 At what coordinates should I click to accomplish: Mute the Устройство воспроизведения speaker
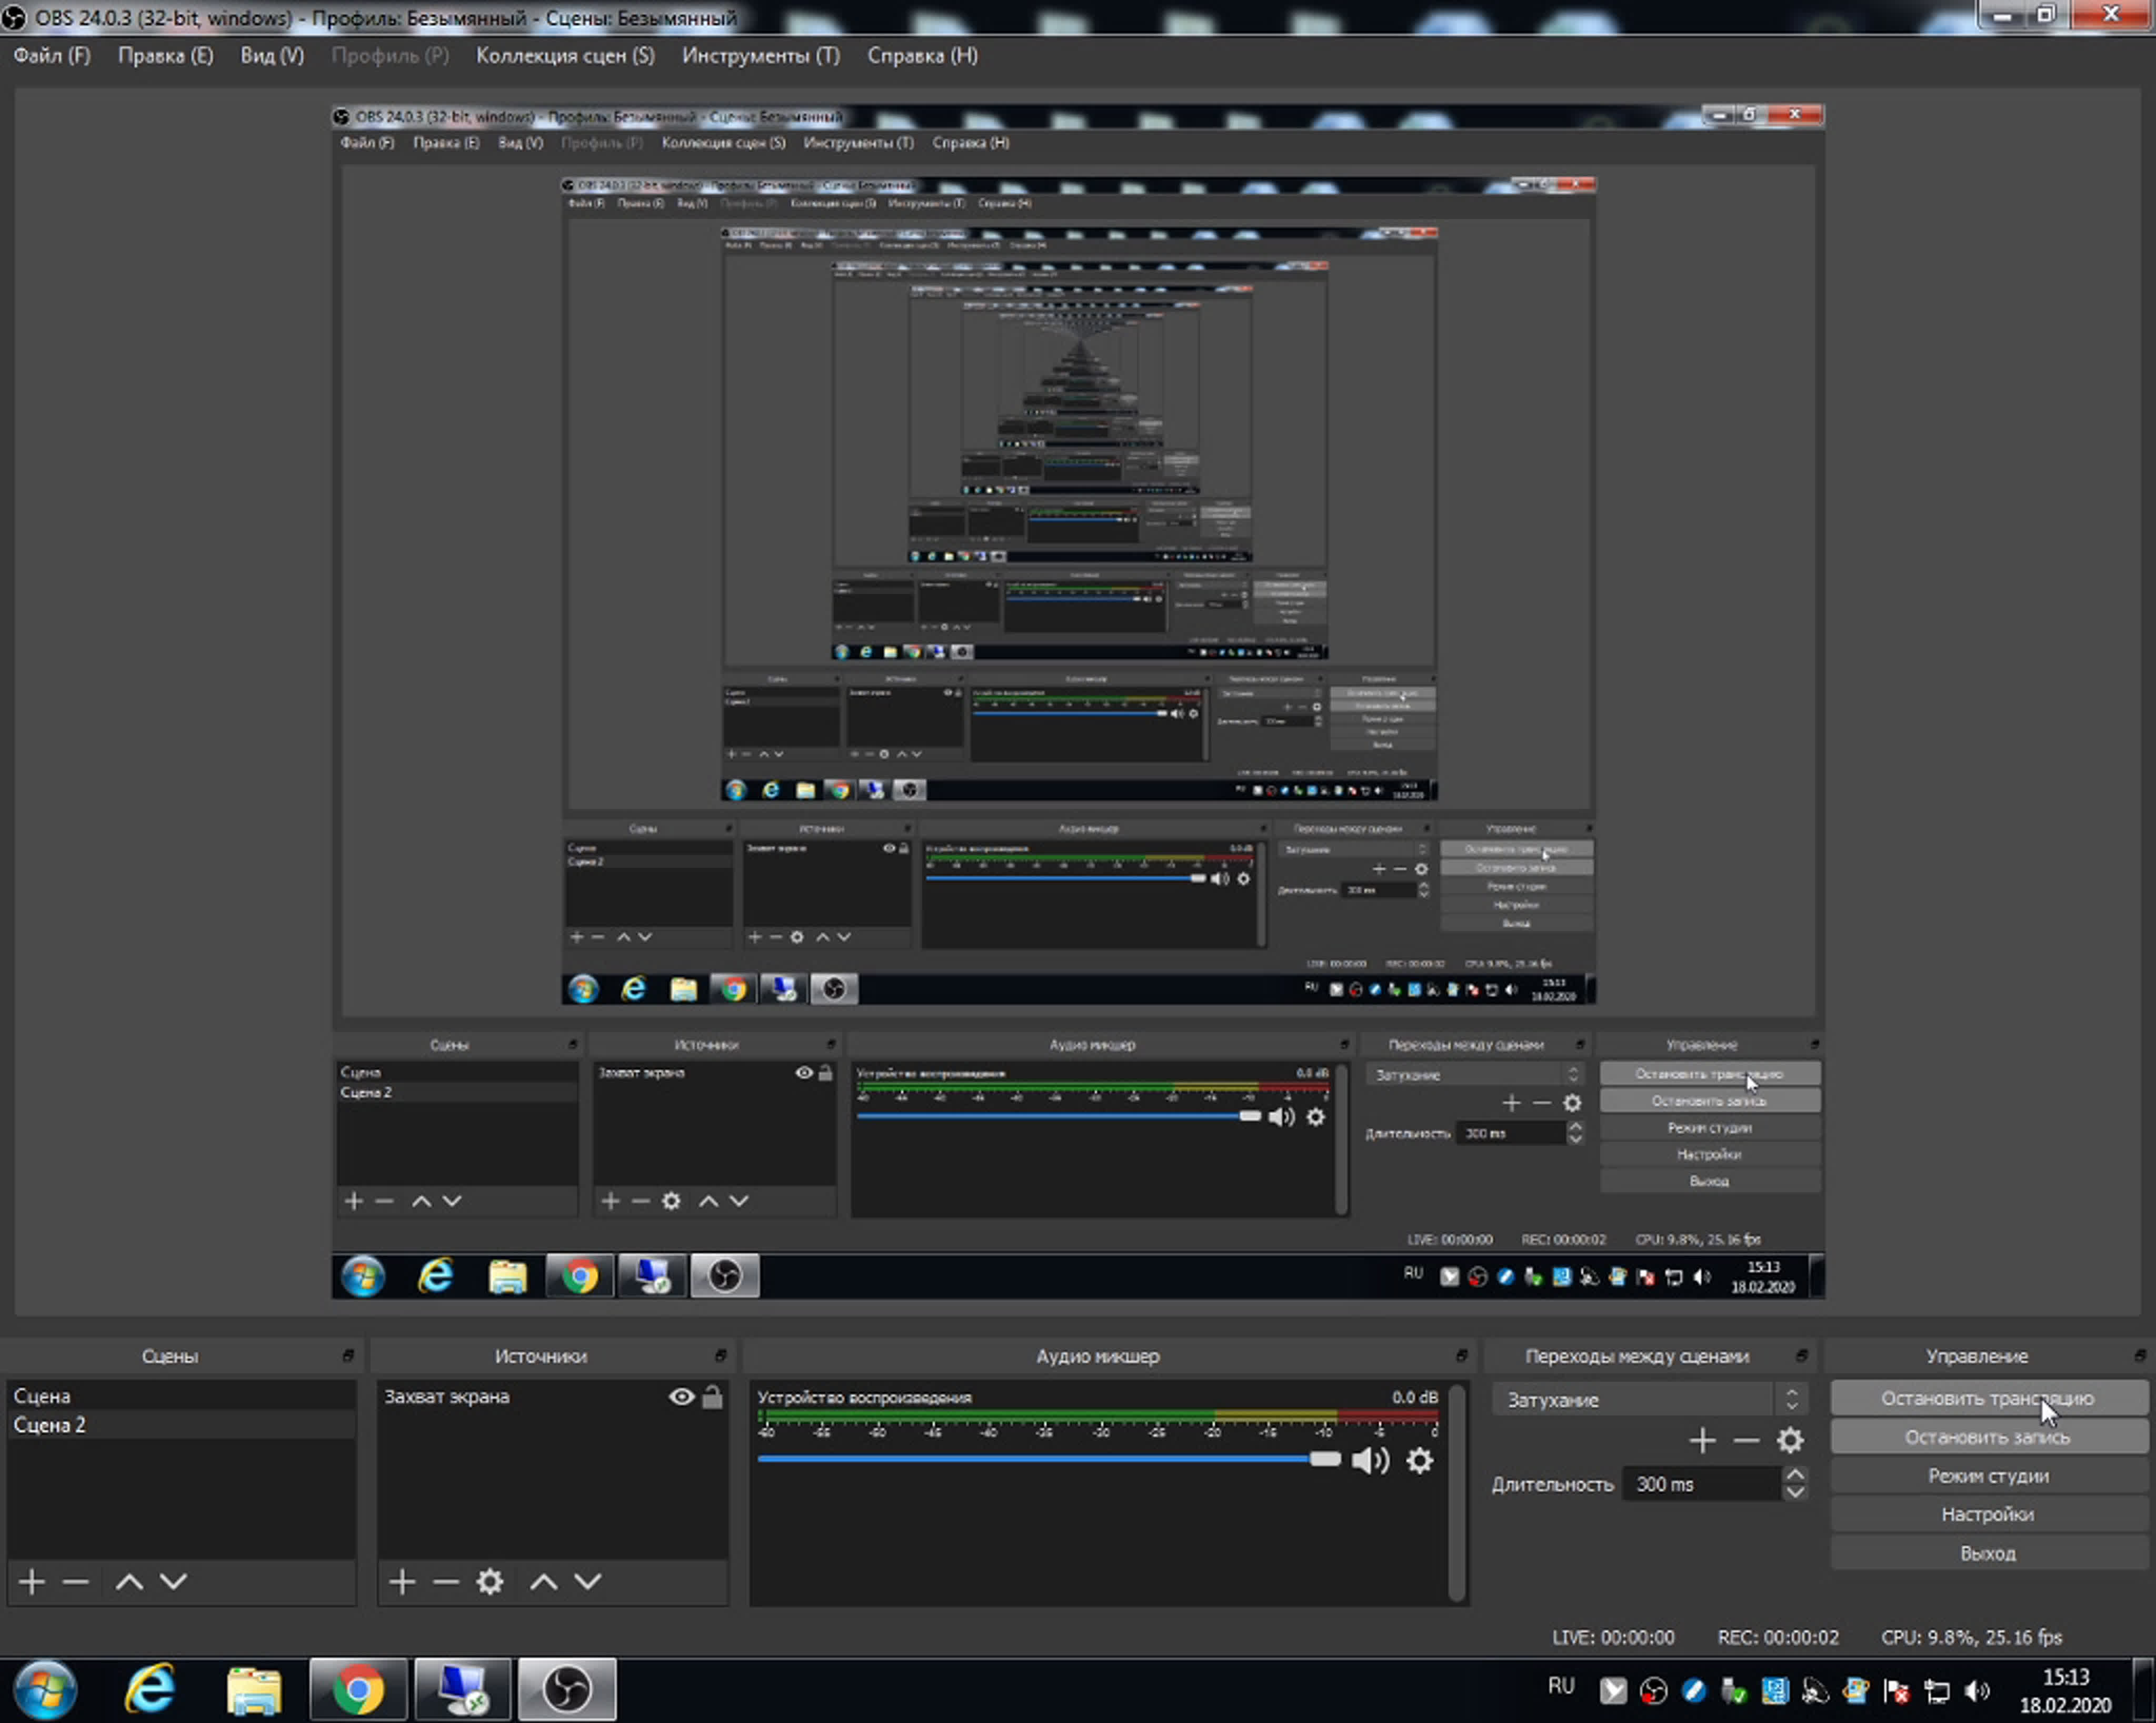click(1370, 1461)
